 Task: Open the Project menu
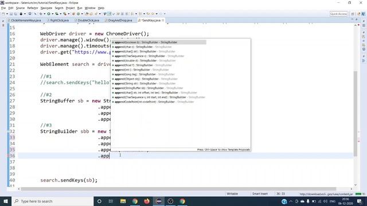[x=70, y=8]
